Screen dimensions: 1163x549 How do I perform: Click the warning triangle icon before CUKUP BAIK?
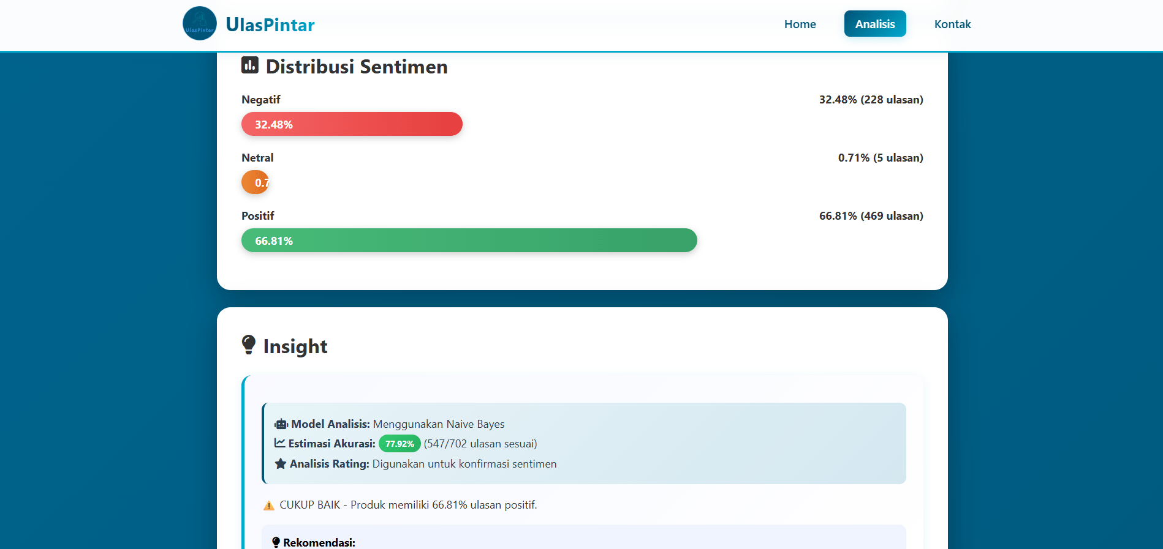tap(268, 505)
